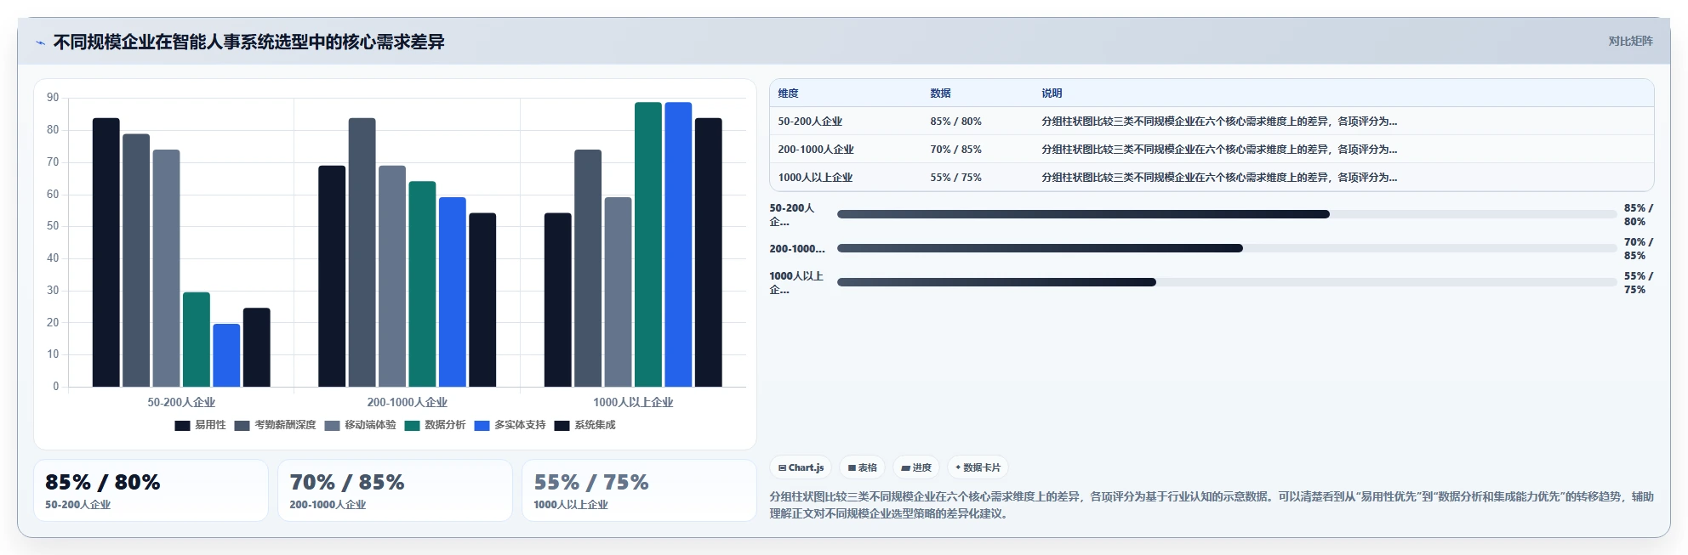Image resolution: width=1688 pixels, height=555 pixels.
Task: Toggle the 数据分析 legend entry
Action: [435, 426]
